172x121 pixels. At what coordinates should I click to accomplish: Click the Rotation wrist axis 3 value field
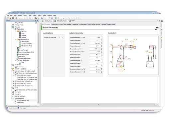(95, 66)
